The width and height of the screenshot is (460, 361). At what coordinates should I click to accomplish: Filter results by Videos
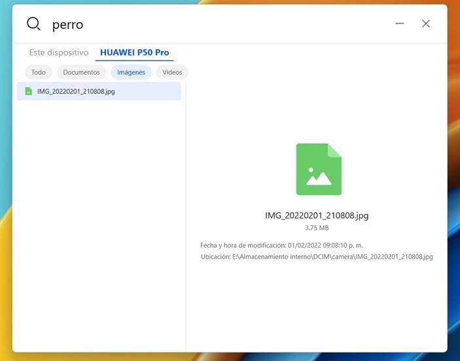pos(172,72)
